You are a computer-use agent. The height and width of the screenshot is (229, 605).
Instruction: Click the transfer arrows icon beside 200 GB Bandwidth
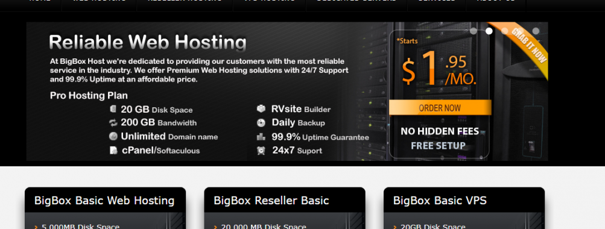click(x=113, y=122)
